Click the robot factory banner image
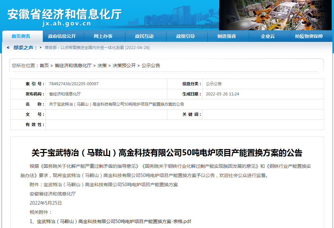 [276, 15]
